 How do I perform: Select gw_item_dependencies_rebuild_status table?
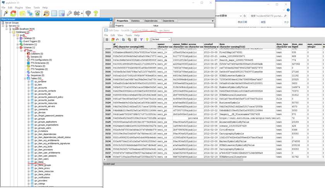coord(53,137)
